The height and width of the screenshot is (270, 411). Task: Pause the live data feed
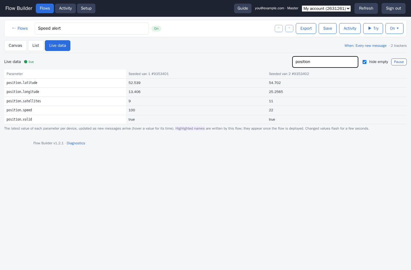[x=399, y=62]
